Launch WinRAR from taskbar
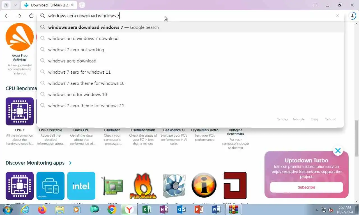 pos(234,209)
